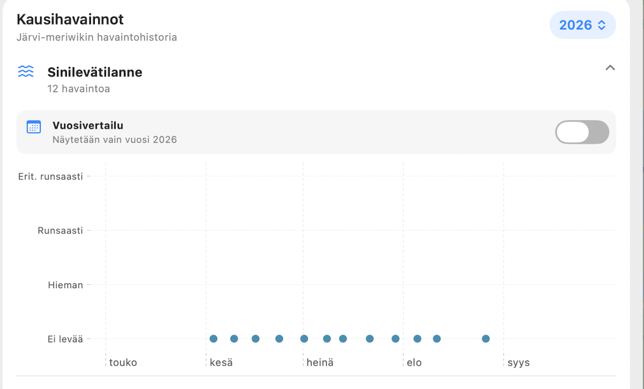Click the calendar icon beside Vuosivertailu
This screenshot has width=644, height=389.
point(33,127)
